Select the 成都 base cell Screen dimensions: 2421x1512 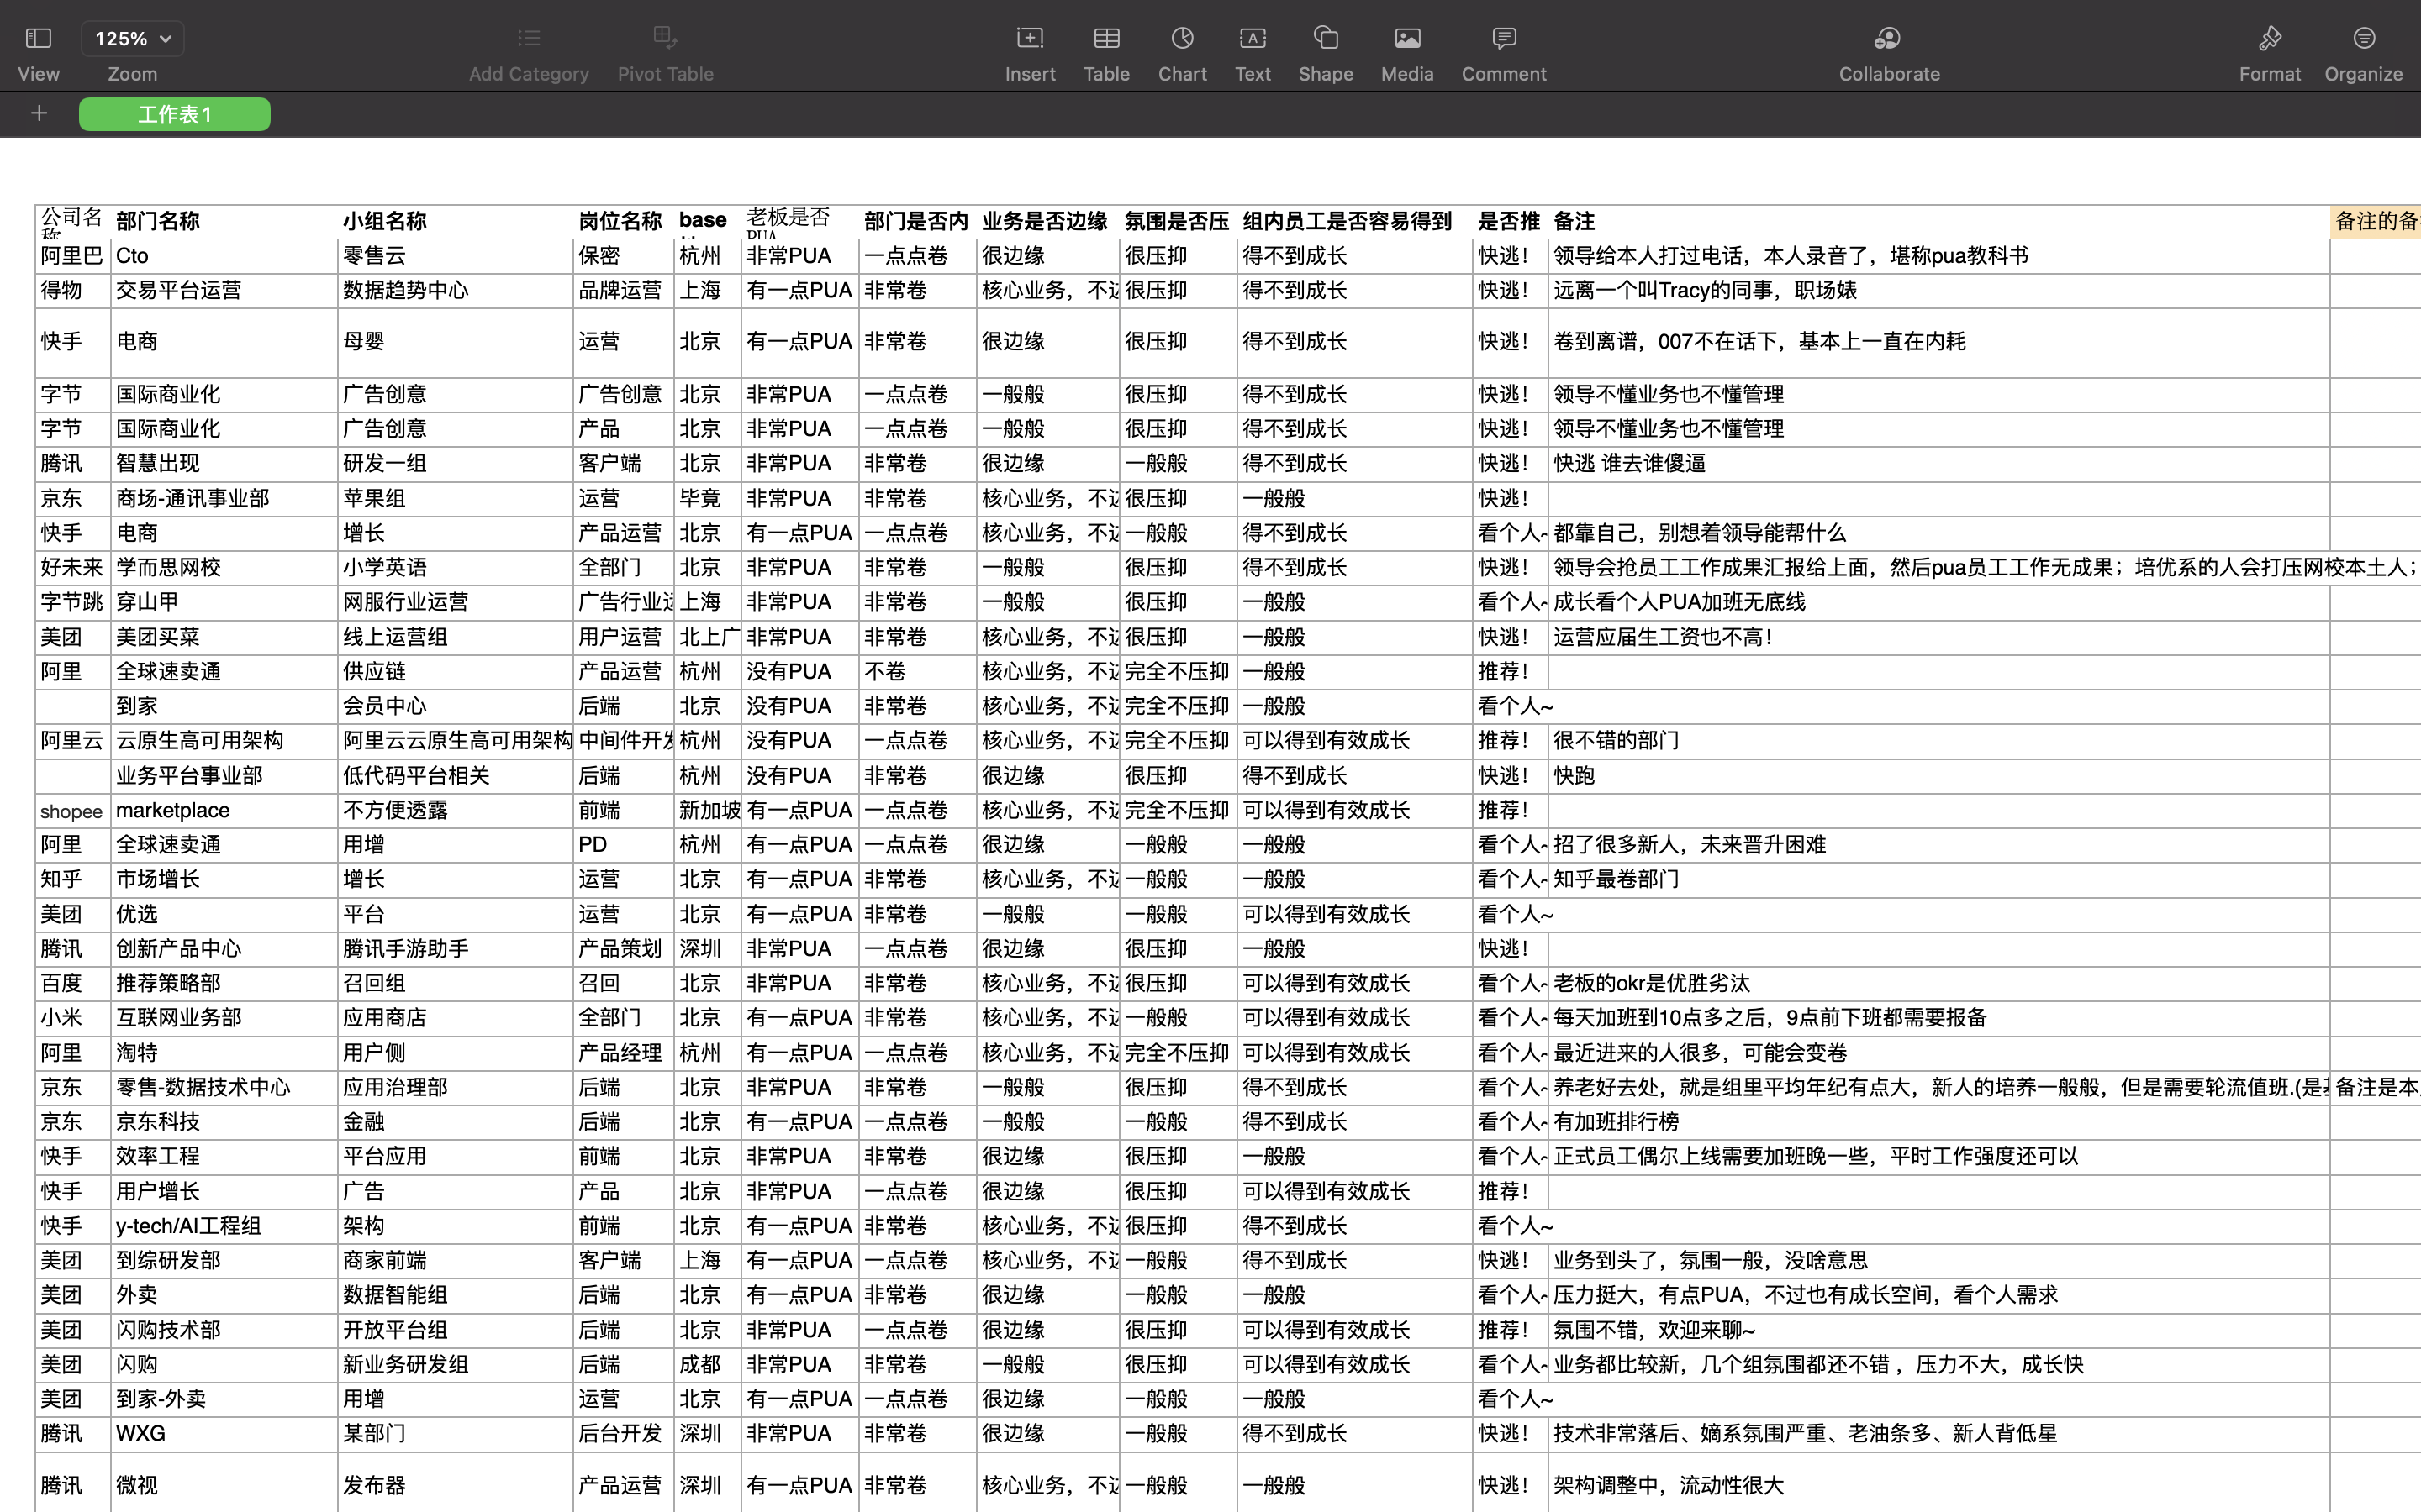coord(707,1365)
